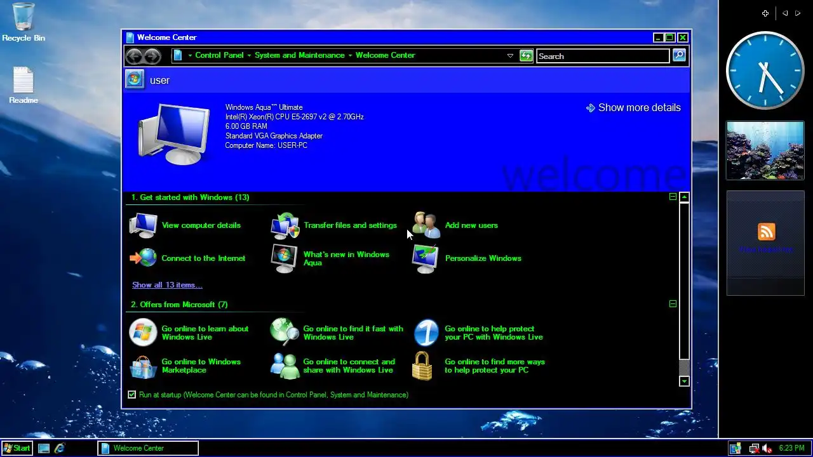Go online to learn about Windows Live
The width and height of the screenshot is (813, 457).
coord(189,333)
